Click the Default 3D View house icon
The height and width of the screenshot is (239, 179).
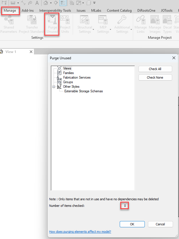(46, 3)
